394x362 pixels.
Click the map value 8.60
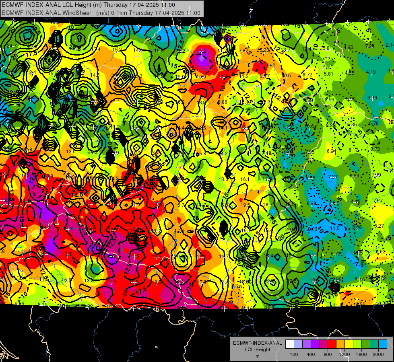(246, 282)
